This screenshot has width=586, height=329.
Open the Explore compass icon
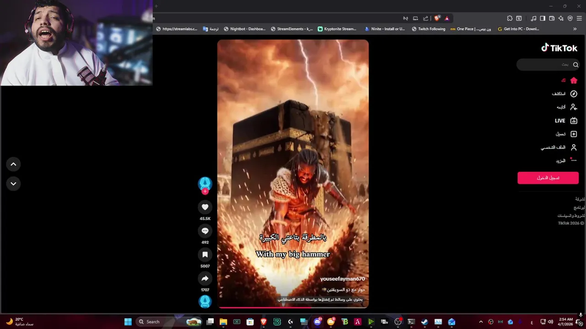[x=574, y=94]
